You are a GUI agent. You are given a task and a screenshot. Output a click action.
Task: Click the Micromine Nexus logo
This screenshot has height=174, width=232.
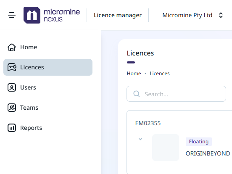coord(52,15)
